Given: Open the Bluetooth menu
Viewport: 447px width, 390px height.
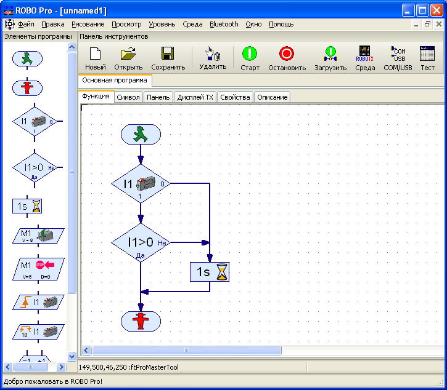Looking at the screenshot, I should [224, 25].
